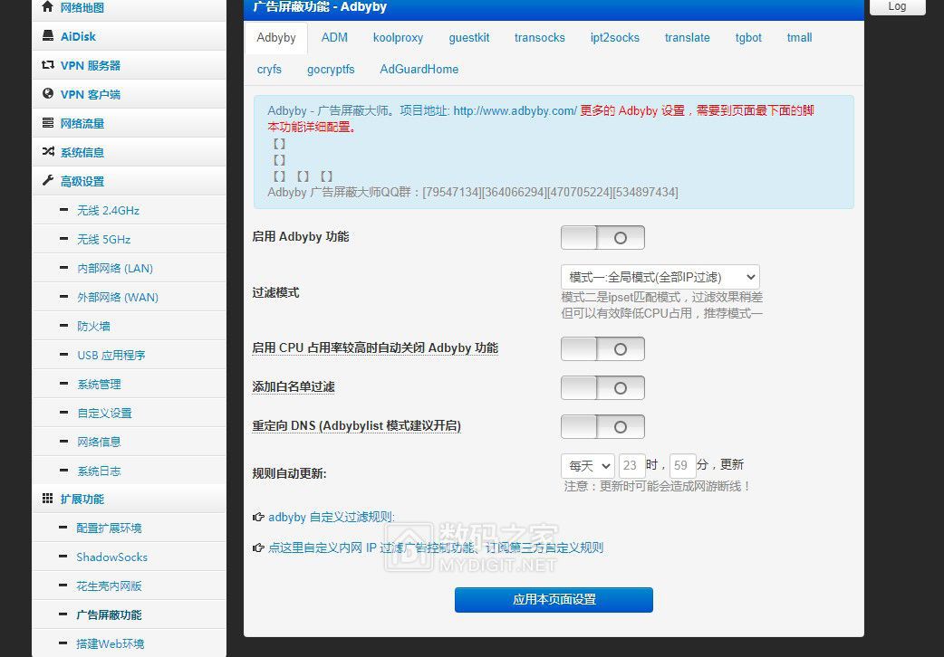Click hand pointer icon beside adbyby 自定义过滤规则
944x657 pixels.
(258, 517)
